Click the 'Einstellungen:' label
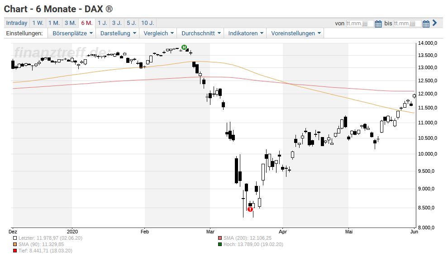448x261 pixels. click(x=24, y=33)
